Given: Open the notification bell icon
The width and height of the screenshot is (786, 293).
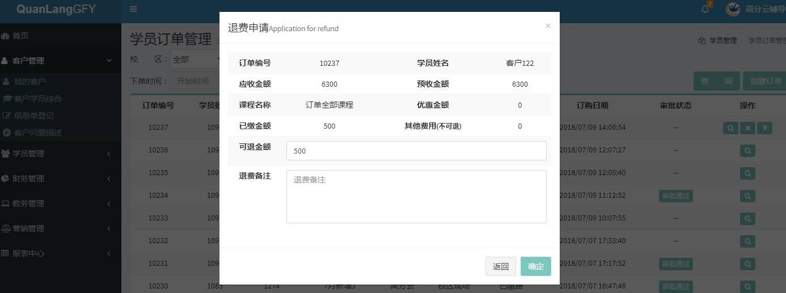Looking at the screenshot, I should (705, 9).
